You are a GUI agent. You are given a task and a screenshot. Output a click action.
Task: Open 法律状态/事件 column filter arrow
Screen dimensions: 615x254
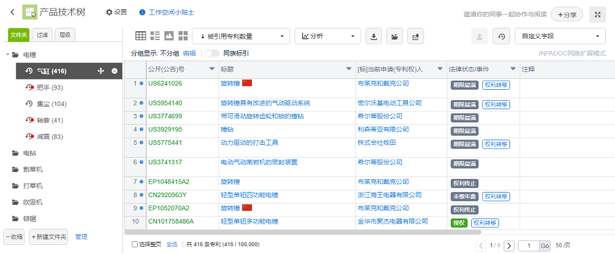pos(513,69)
